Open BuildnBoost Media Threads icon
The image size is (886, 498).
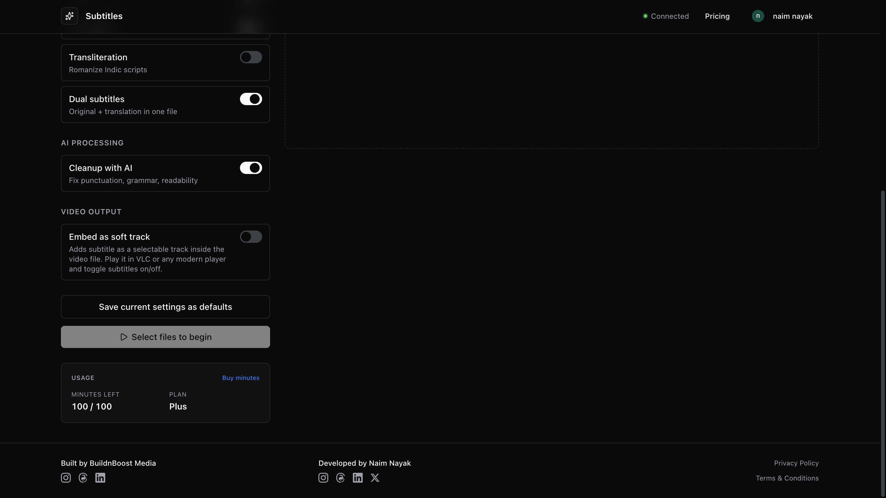(83, 478)
